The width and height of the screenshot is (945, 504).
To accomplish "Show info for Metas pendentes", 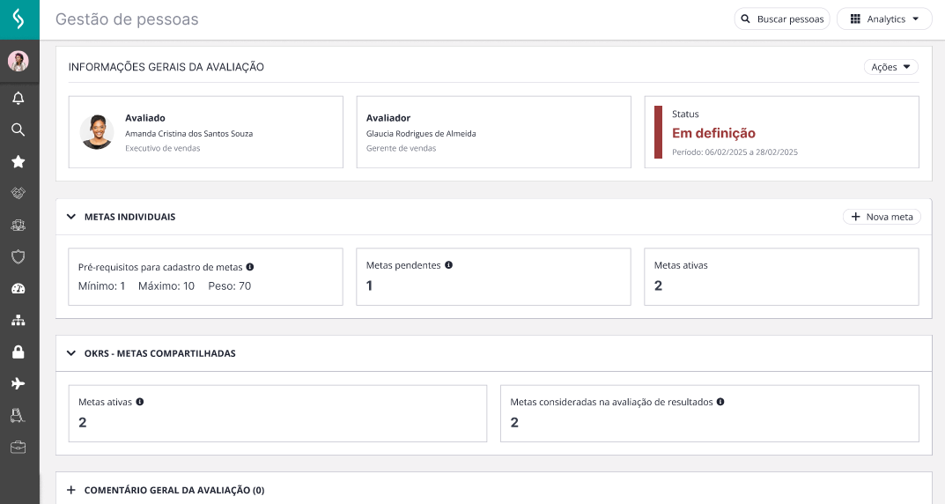I will [x=448, y=264].
